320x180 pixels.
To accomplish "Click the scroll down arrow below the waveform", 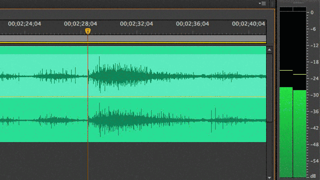I will click(269, 177).
